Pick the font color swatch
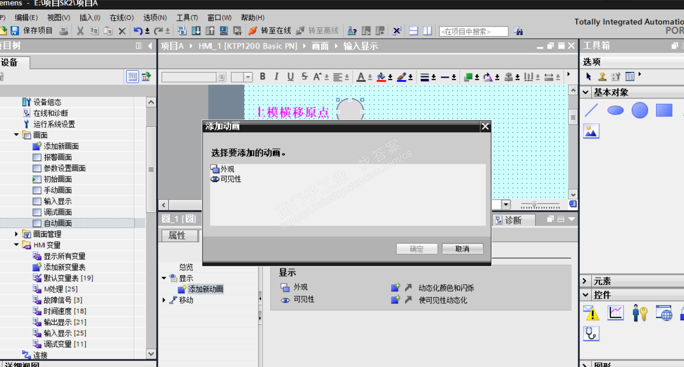Image resolution: width=684 pixels, height=367 pixels. click(x=361, y=77)
